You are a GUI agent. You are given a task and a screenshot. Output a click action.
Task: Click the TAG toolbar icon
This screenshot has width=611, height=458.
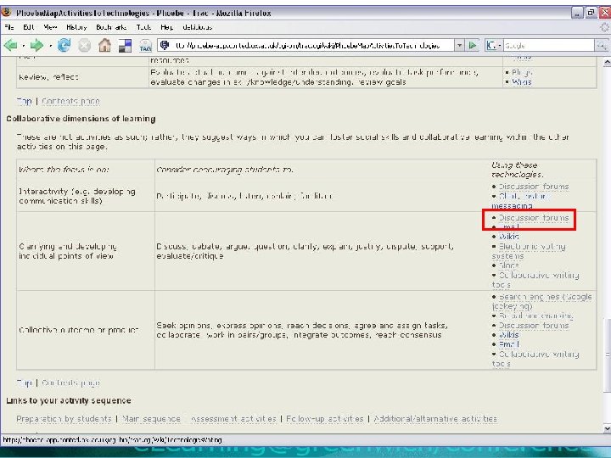145,46
